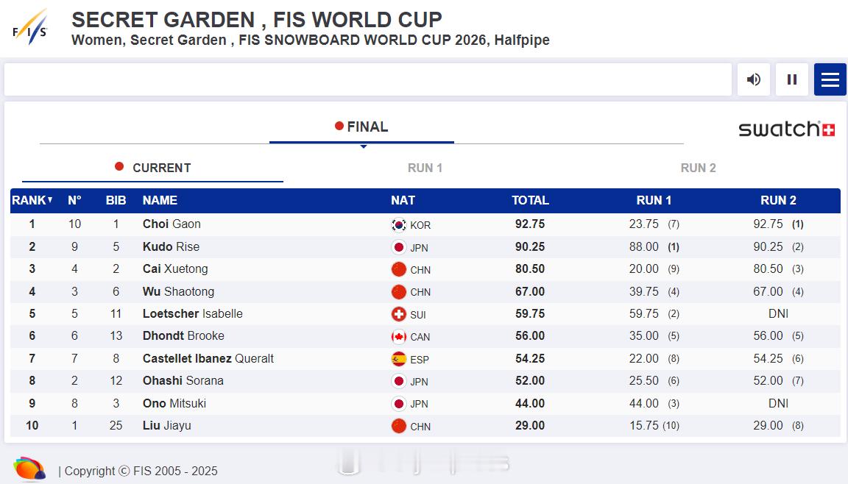Screen dimensions: 848x484
Task: Click the Spain flag icon
Action: (x=399, y=359)
